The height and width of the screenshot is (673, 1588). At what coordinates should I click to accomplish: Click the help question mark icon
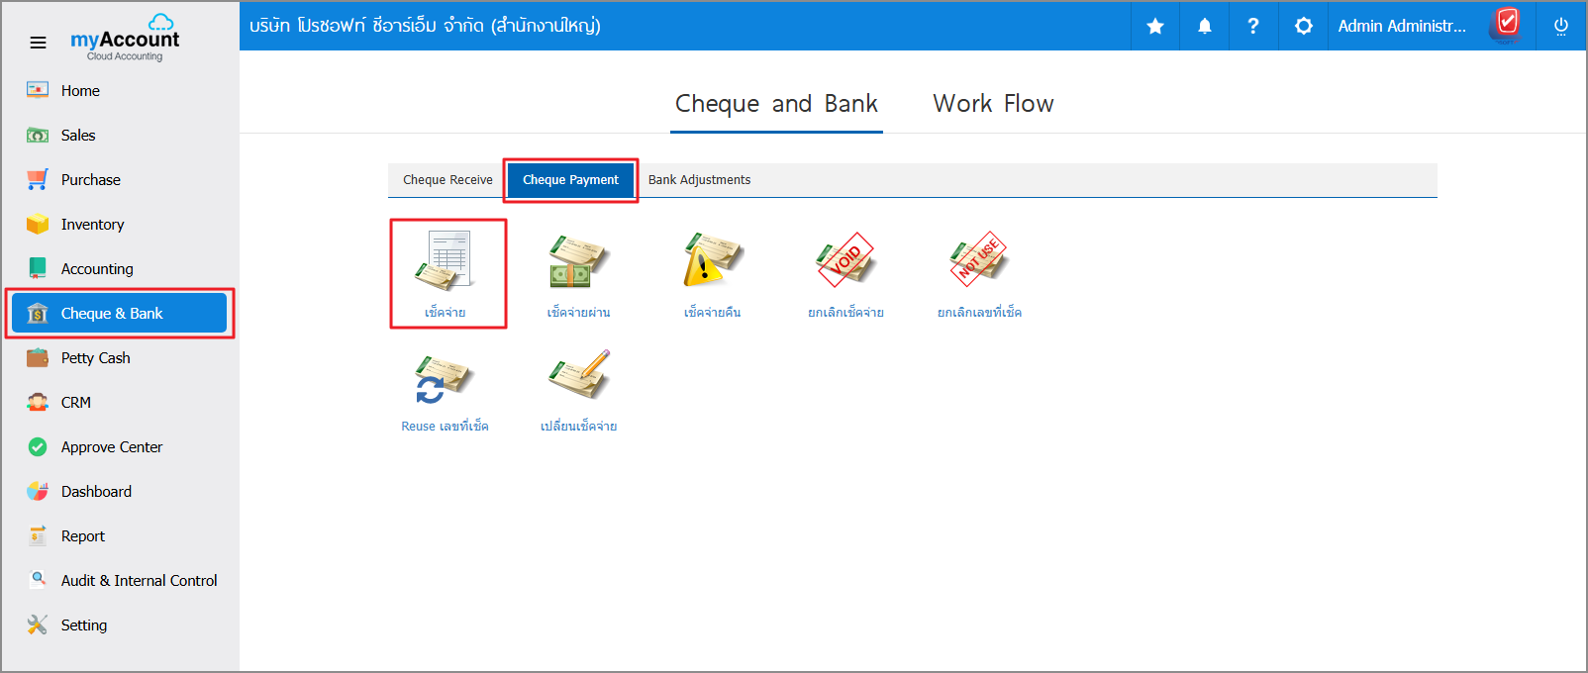click(x=1253, y=27)
